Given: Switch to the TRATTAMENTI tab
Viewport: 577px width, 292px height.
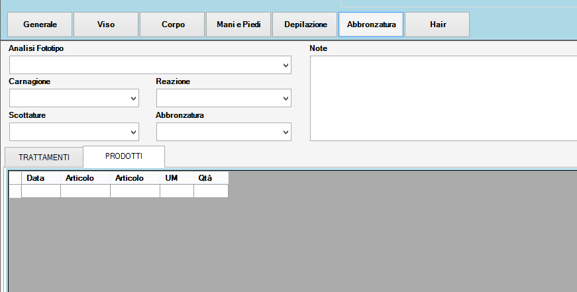Looking at the screenshot, I should (44, 158).
